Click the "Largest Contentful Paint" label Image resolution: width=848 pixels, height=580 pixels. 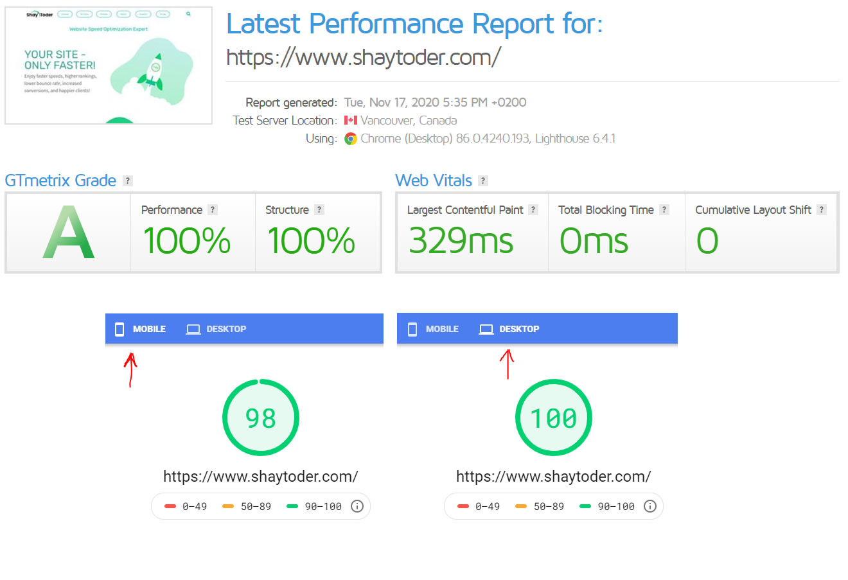465,210
